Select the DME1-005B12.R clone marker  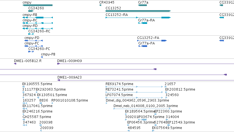[15, 64]
